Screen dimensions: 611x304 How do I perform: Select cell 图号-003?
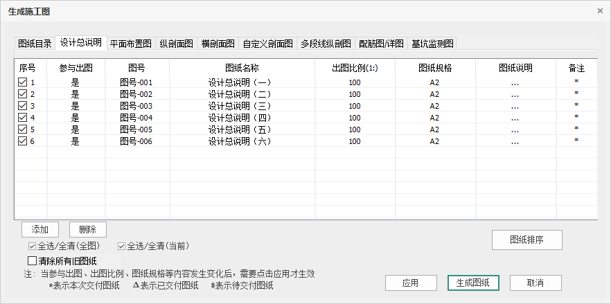[x=136, y=106]
